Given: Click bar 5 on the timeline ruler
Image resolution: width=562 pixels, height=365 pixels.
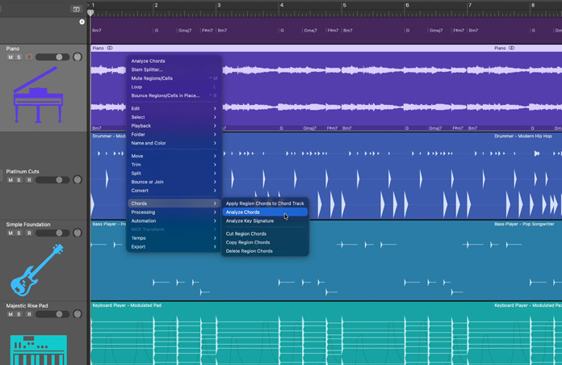Looking at the screenshot, I should tap(346, 6).
